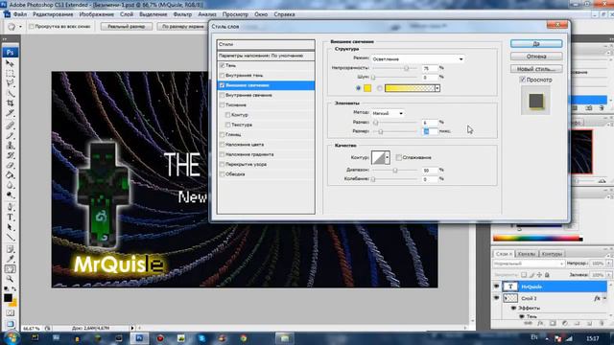This screenshot has height=345, width=614.
Task: Enable the Внутреннее свечение style checkbox
Action: 222,95
